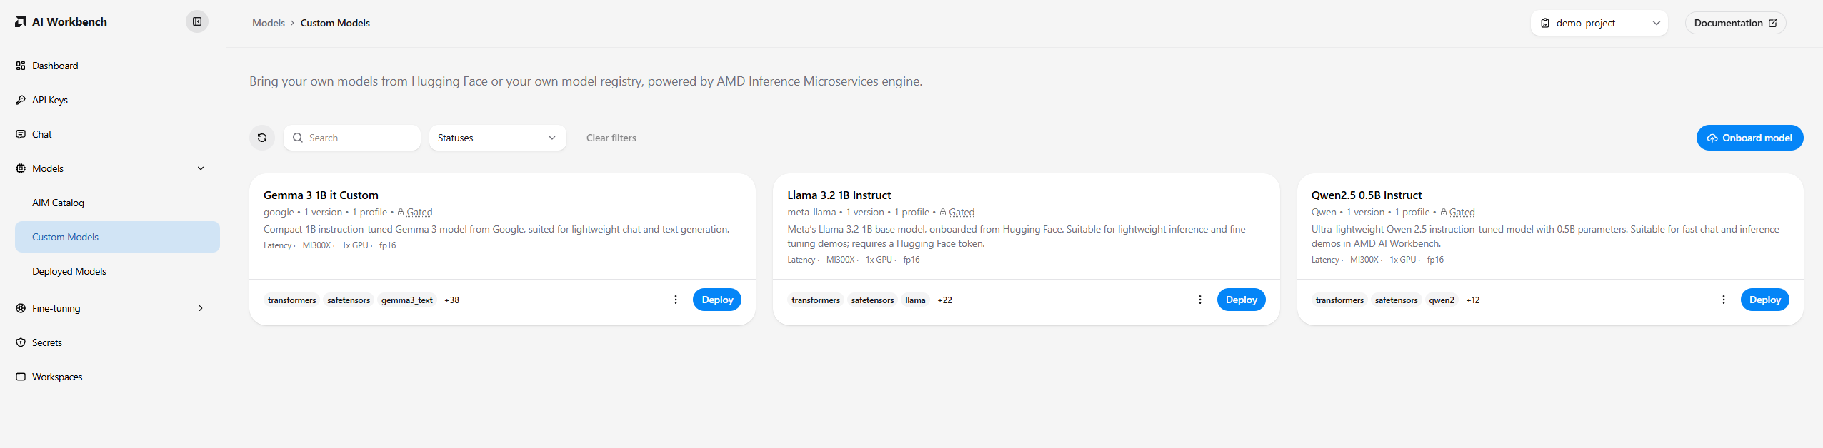Focus the Search input field
Screen dimensions: 1823x448
click(x=352, y=138)
